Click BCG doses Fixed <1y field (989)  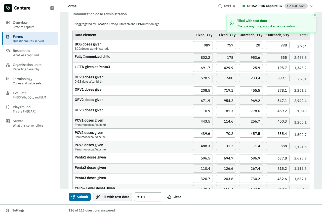click(x=203, y=45)
